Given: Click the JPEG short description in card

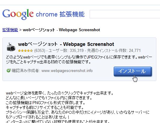Looking at the screenshot, I should (79, 60).
